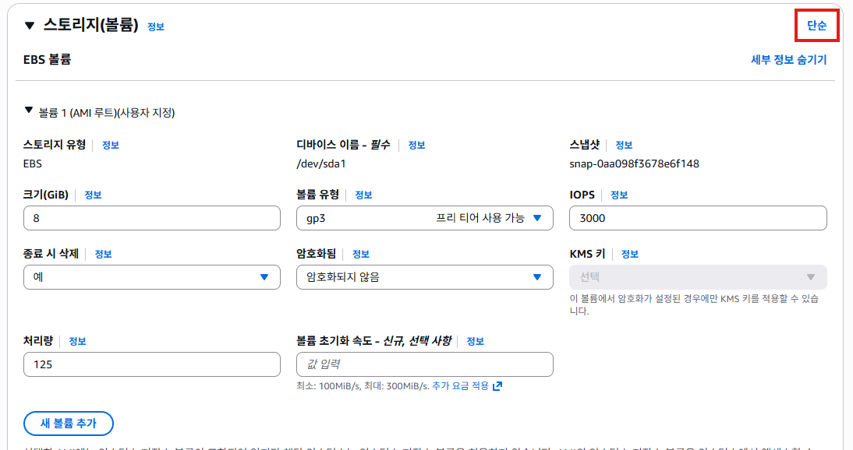Open 정보 link beside 볼륨 초기화 속도
Screen dimensions: 853x450
coord(476,341)
